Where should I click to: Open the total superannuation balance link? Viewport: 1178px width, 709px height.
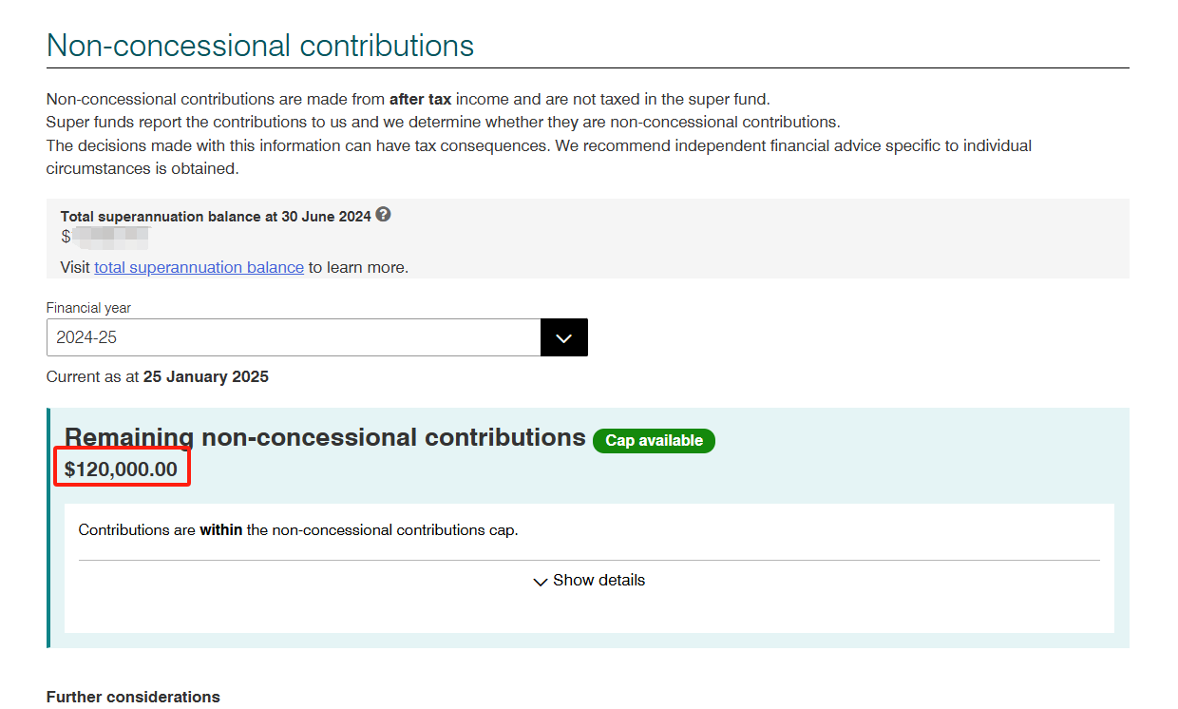(x=199, y=267)
